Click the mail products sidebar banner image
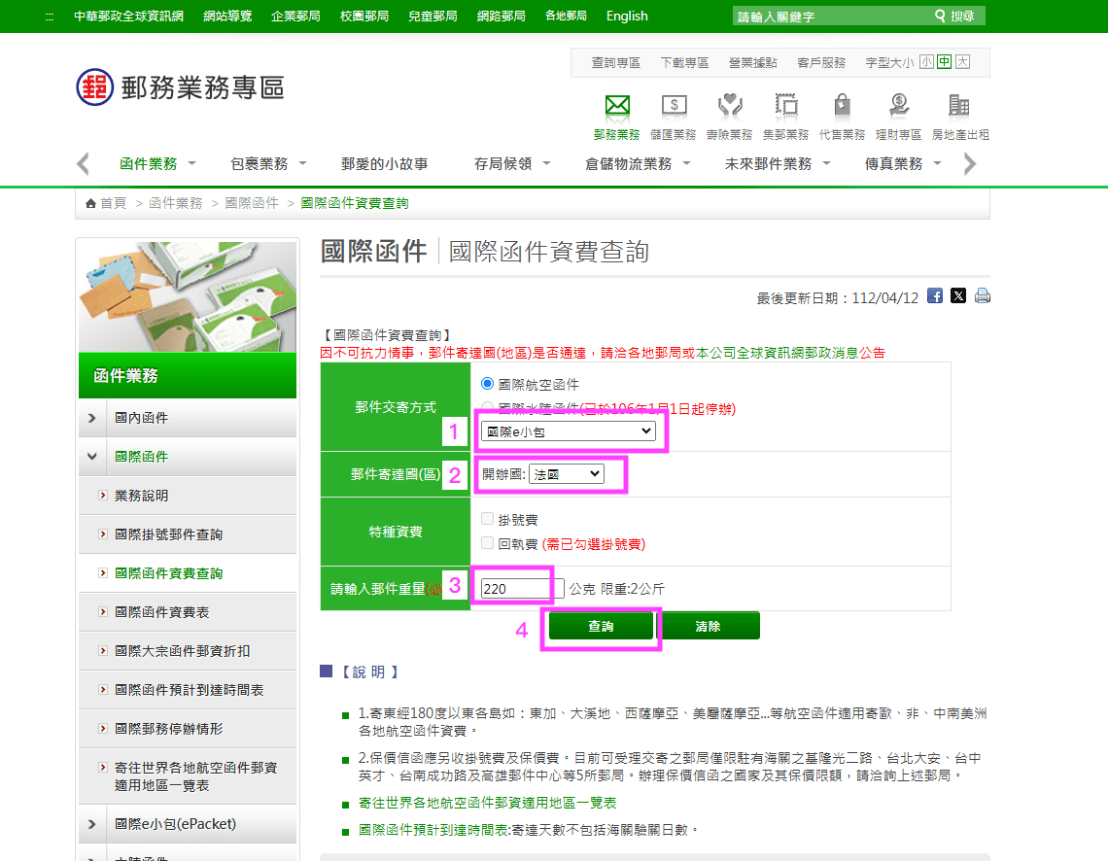 click(x=188, y=296)
